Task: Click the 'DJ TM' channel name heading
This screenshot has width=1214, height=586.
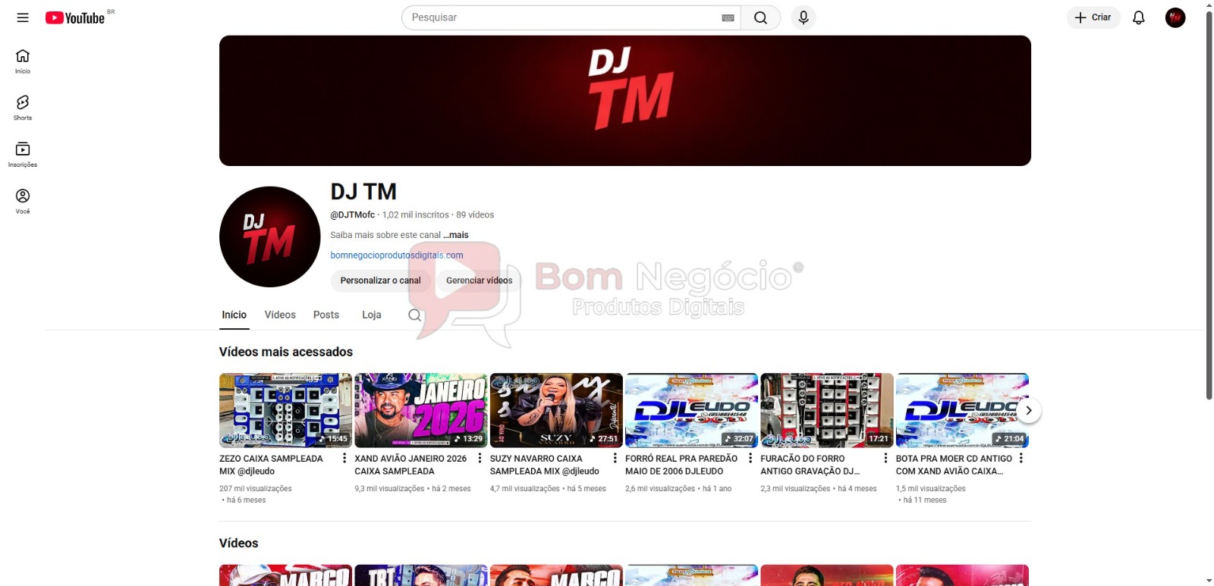Action: (363, 192)
